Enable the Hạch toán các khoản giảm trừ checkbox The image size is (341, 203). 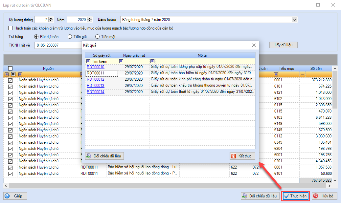10,28
